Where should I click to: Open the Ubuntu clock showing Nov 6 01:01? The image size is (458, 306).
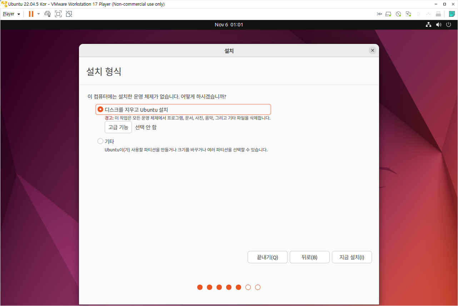tap(229, 25)
